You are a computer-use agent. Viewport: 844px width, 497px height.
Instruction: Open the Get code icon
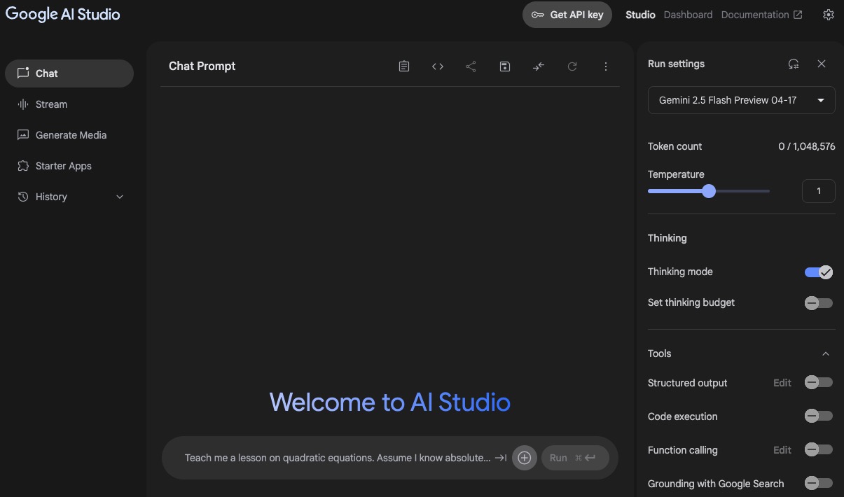pyautogui.click(x=438, y=66)
